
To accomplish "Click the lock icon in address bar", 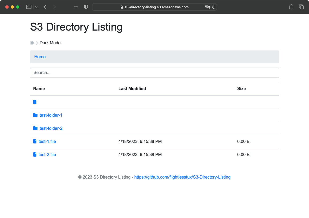I will tap(122, 7).
